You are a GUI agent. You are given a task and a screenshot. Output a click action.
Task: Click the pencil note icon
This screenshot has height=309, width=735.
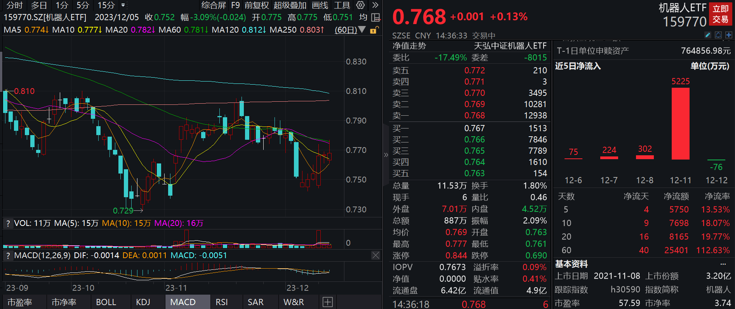coord(708,35)
